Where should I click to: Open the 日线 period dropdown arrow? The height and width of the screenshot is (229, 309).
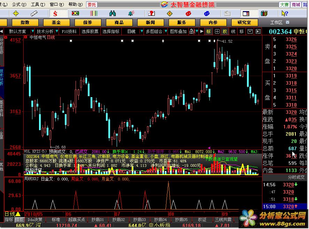click(141, 31)
